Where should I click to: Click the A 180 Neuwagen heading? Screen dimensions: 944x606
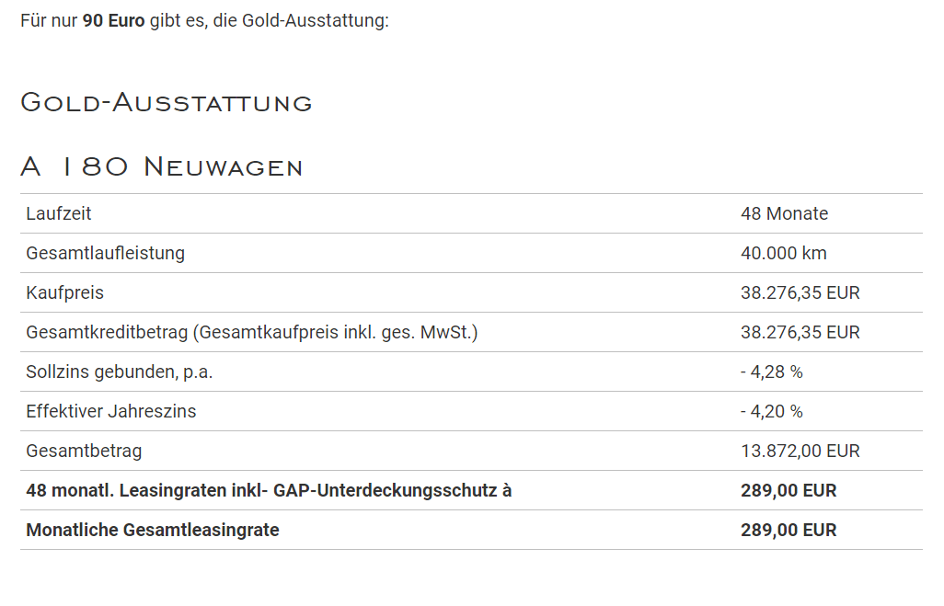(x=161, y=166)
